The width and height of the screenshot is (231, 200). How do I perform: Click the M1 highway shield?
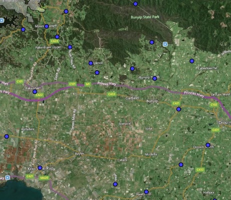(87, 84)
